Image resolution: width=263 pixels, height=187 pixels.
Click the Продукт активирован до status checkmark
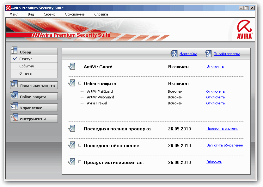[x=71, y=162]
